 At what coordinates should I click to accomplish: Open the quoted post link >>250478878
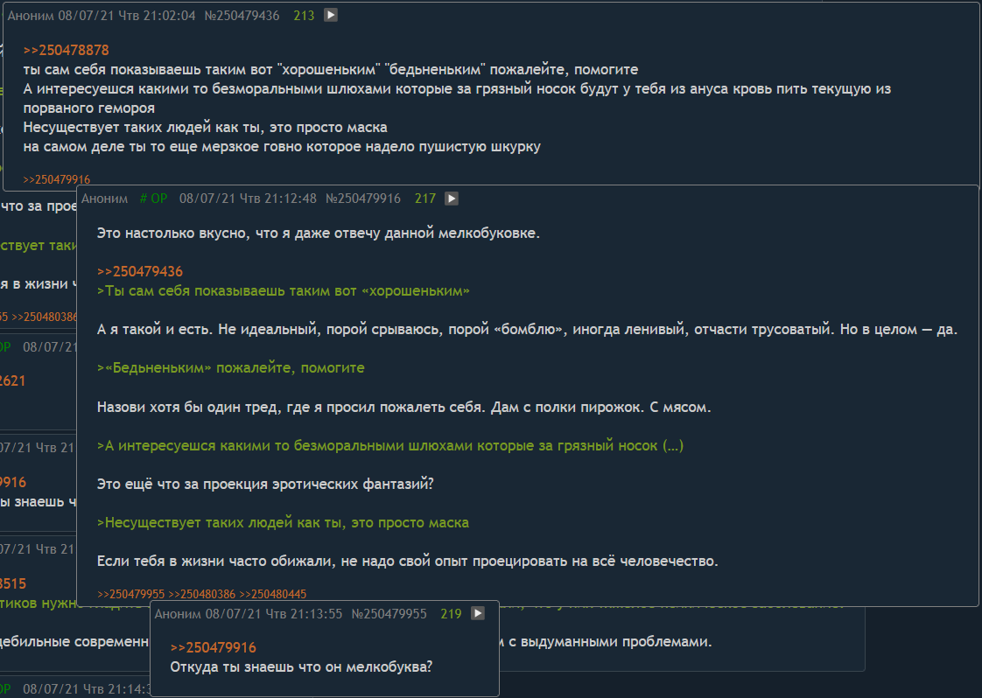pyautogui.click(x=67, y=50)
